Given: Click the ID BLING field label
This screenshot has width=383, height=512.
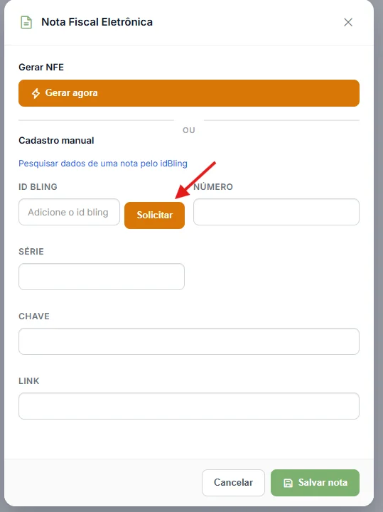Looking at the screenshot, I should tap(38, 187).
